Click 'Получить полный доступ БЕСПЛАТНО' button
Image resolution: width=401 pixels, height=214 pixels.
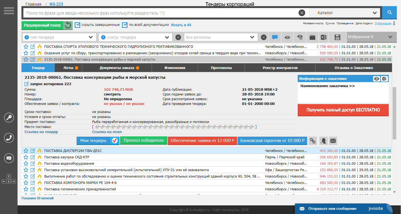(343, 110)
